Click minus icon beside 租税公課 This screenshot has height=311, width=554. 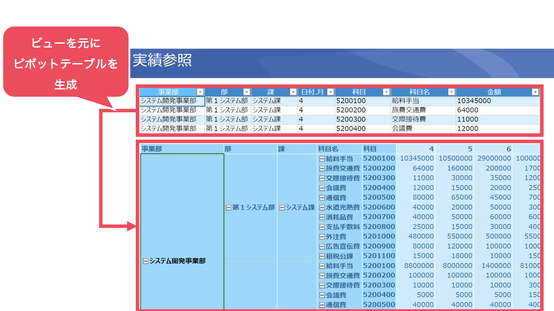[x=322, y=257]
